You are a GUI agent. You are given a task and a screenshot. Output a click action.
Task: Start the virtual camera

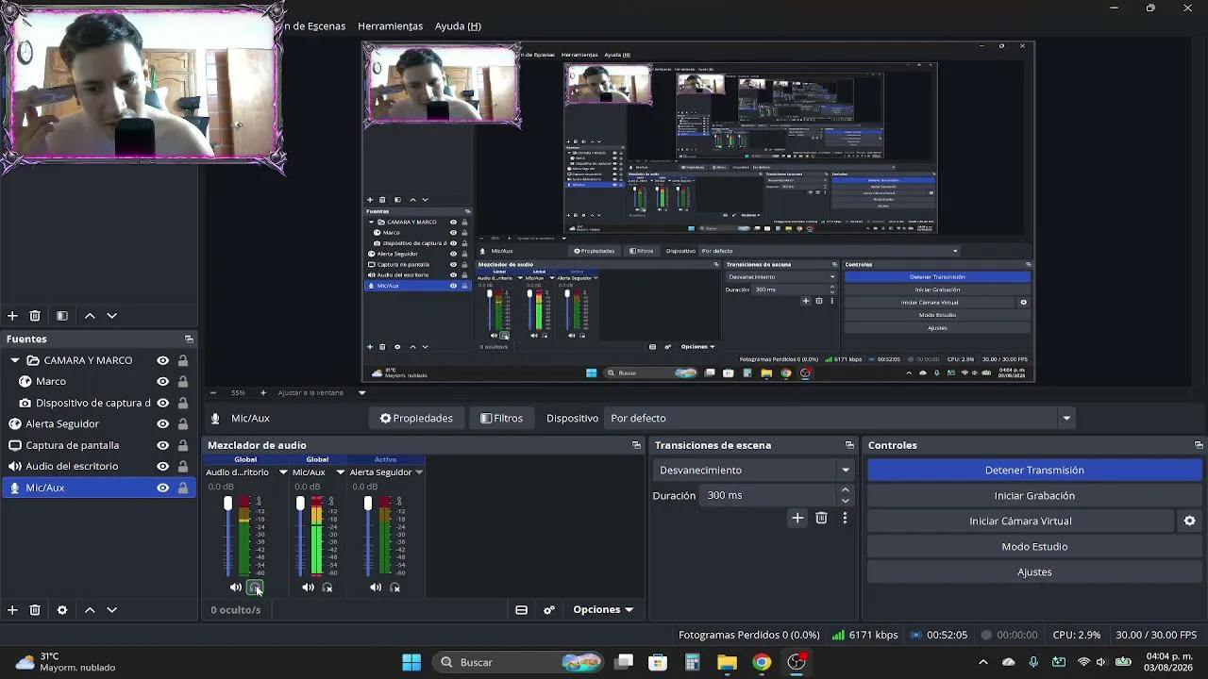tap(1020, 521)
